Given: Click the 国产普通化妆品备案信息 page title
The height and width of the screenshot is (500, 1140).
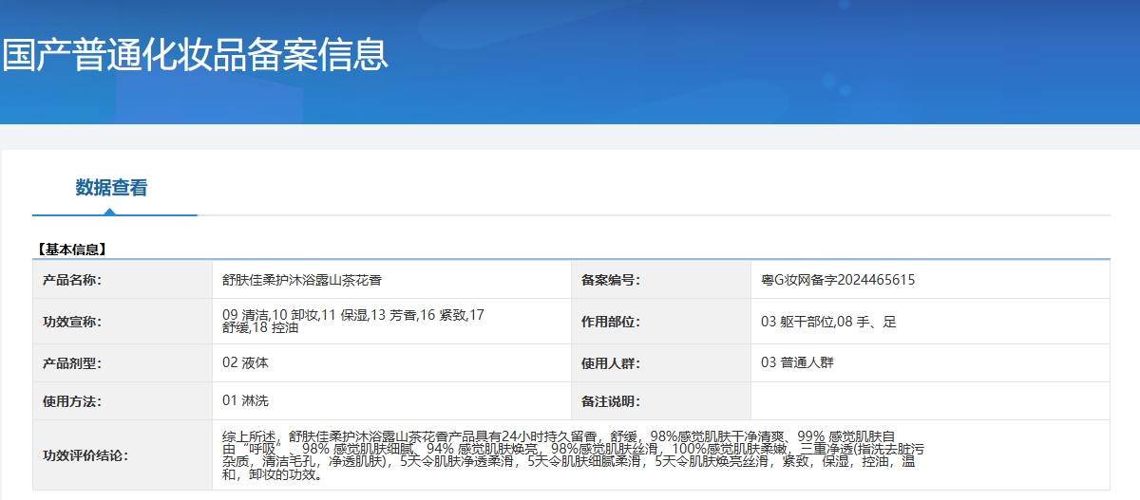Looking at the screenshot, I should (195, 55).
